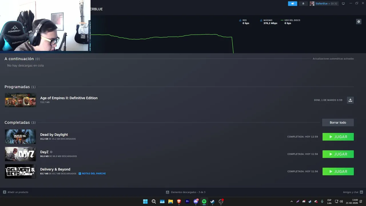This screenshot has height=206, width=366.
Task: Click the microphone tray icon
Action: tap(322, 201)
